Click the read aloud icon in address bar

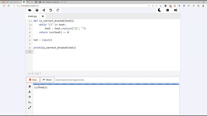pos(149,6)
